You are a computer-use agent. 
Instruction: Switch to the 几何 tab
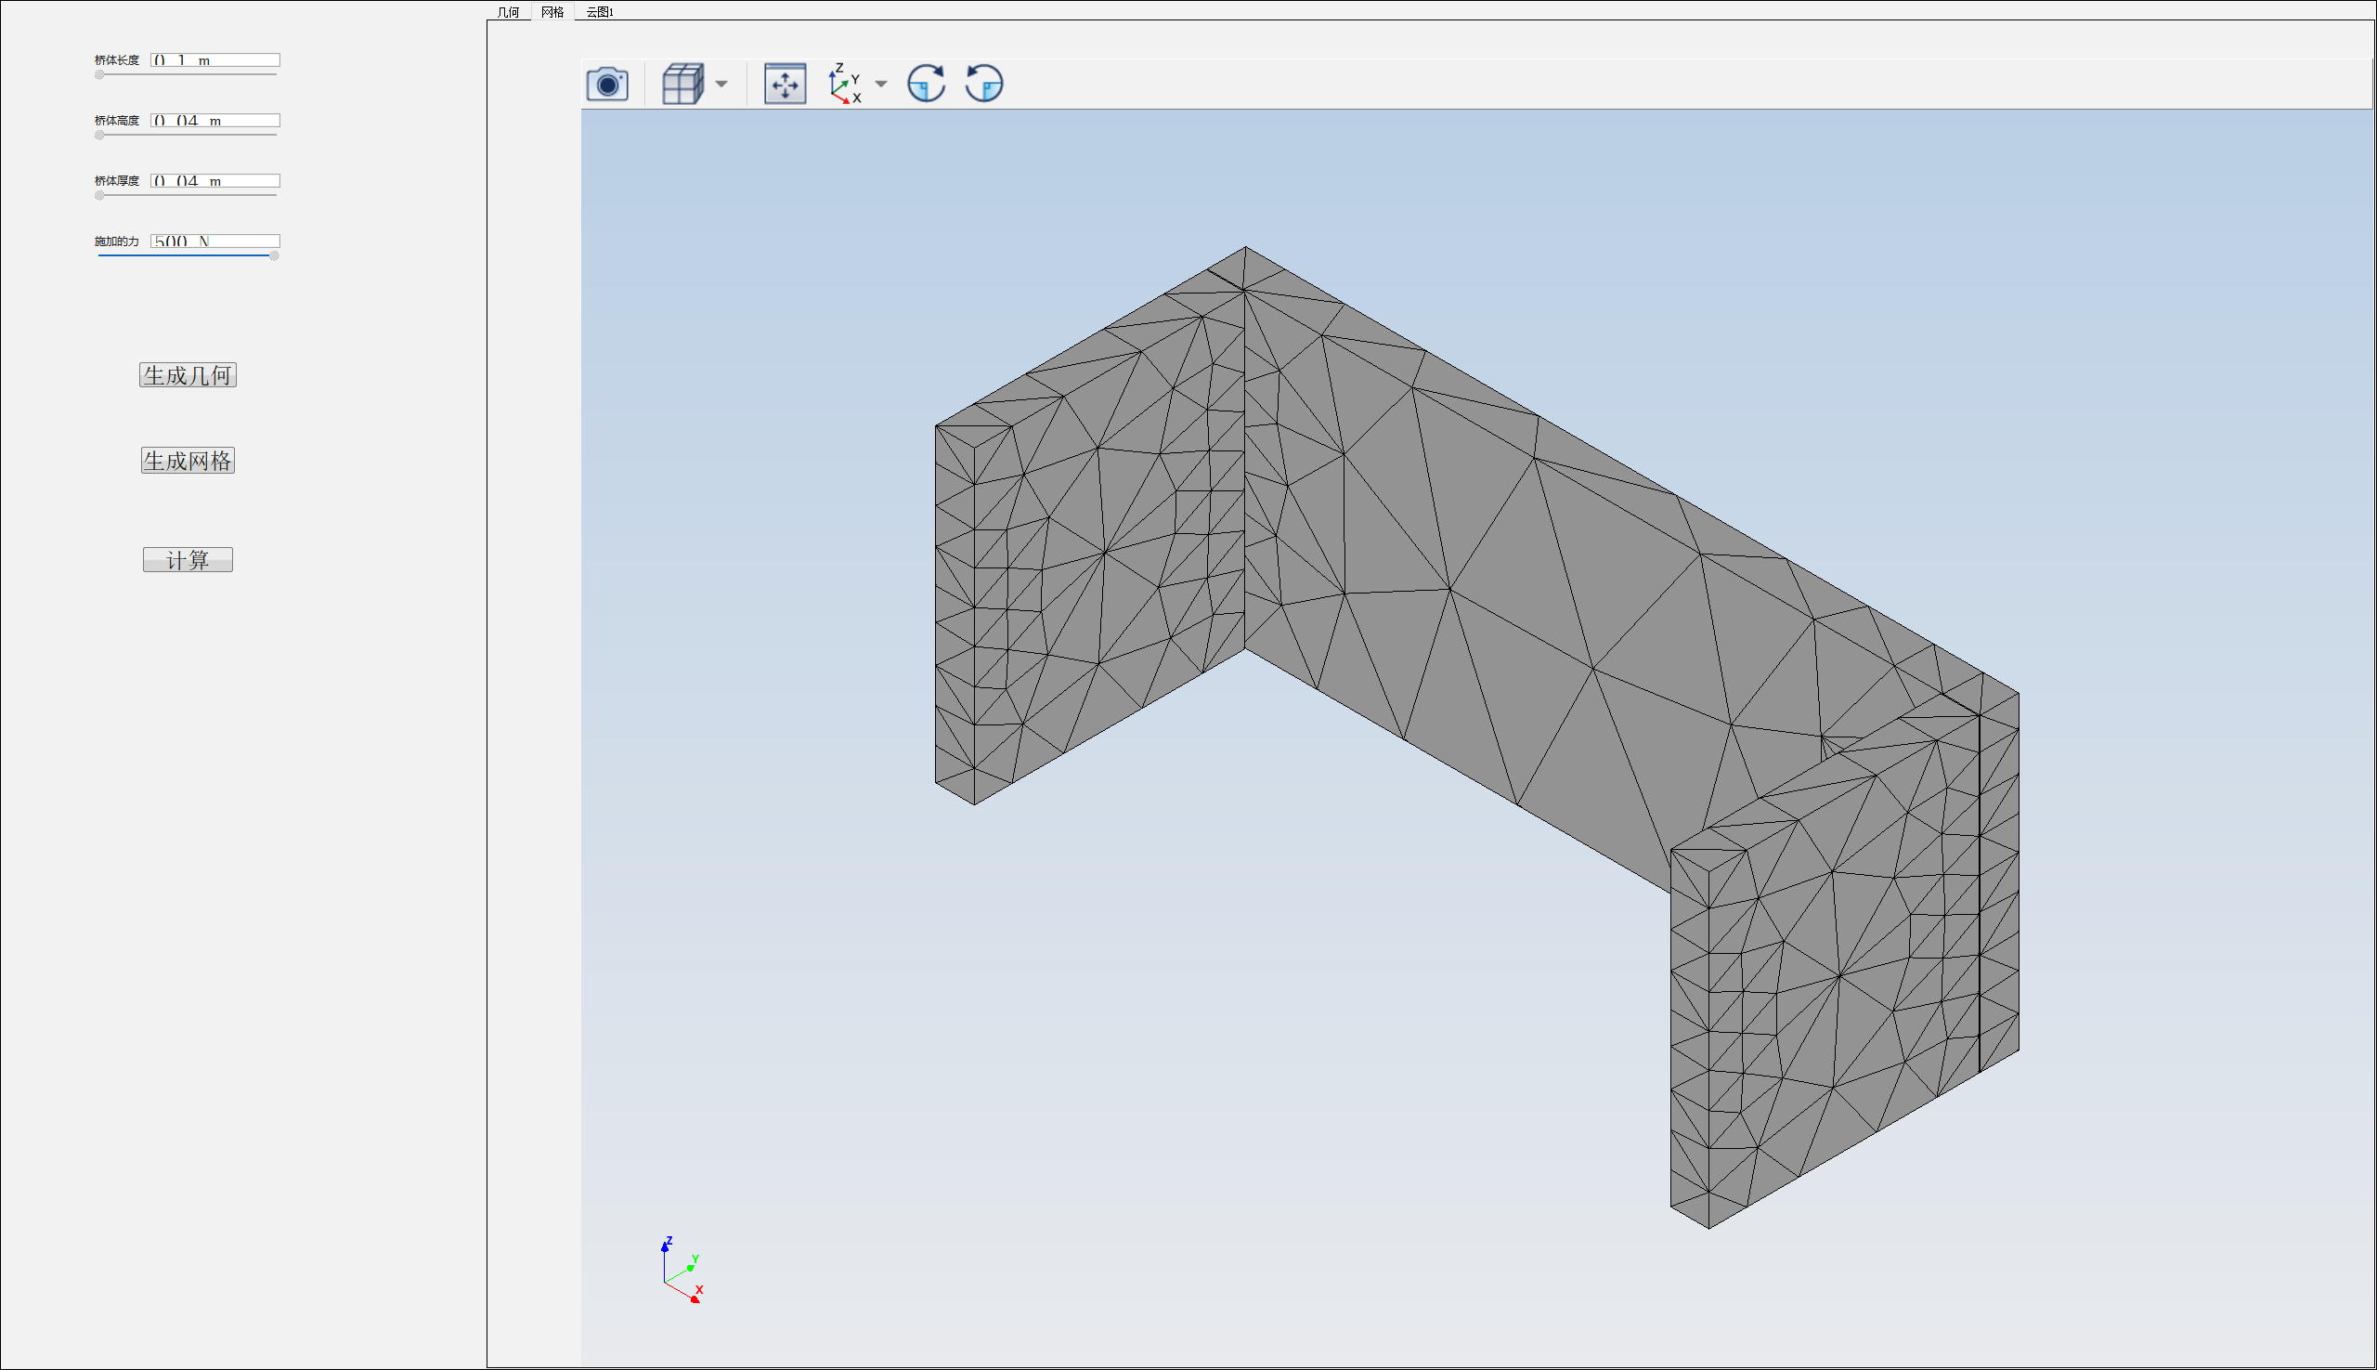(509, 12)
